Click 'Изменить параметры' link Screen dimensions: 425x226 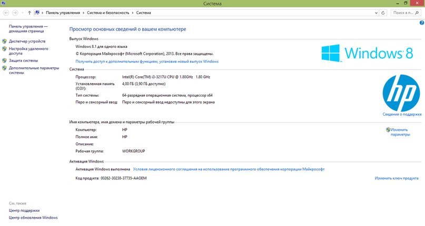pyautogui.click(x=400, y=132)
